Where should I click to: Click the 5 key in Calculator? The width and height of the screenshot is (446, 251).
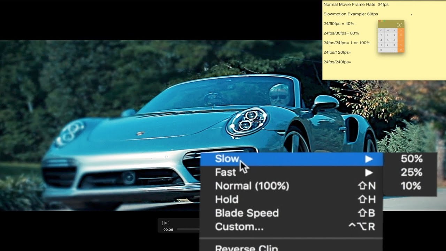(388, 40)
